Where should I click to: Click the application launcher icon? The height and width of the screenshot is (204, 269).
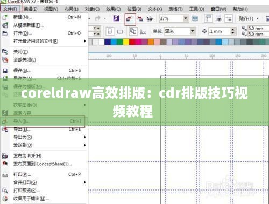116,18
